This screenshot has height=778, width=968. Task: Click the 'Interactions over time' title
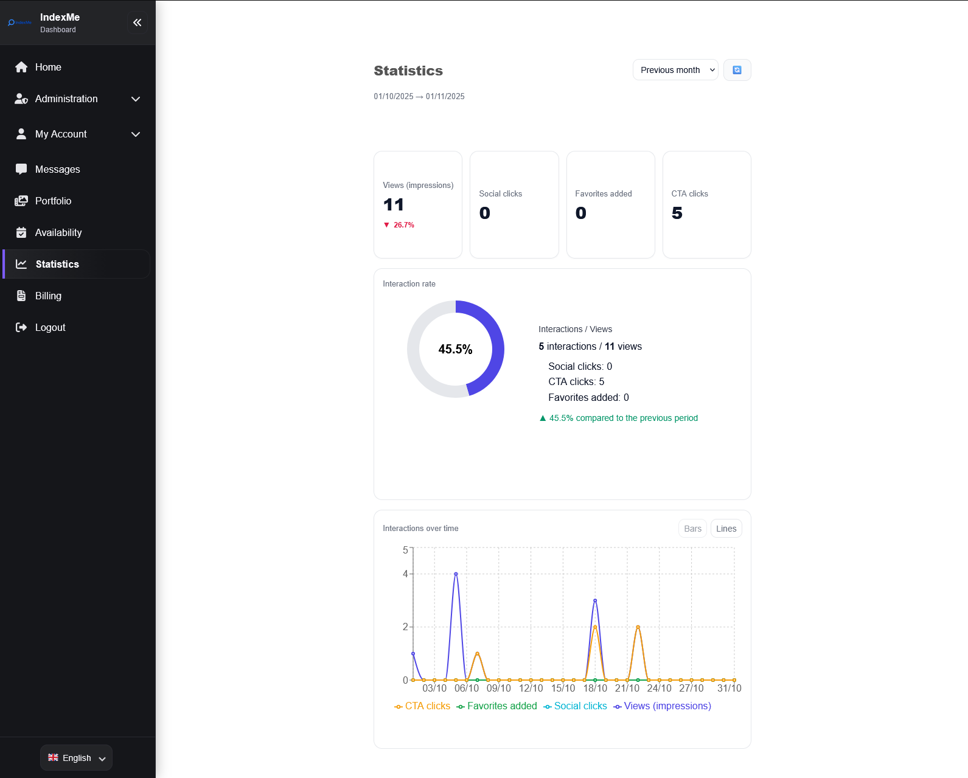point(420,529)
